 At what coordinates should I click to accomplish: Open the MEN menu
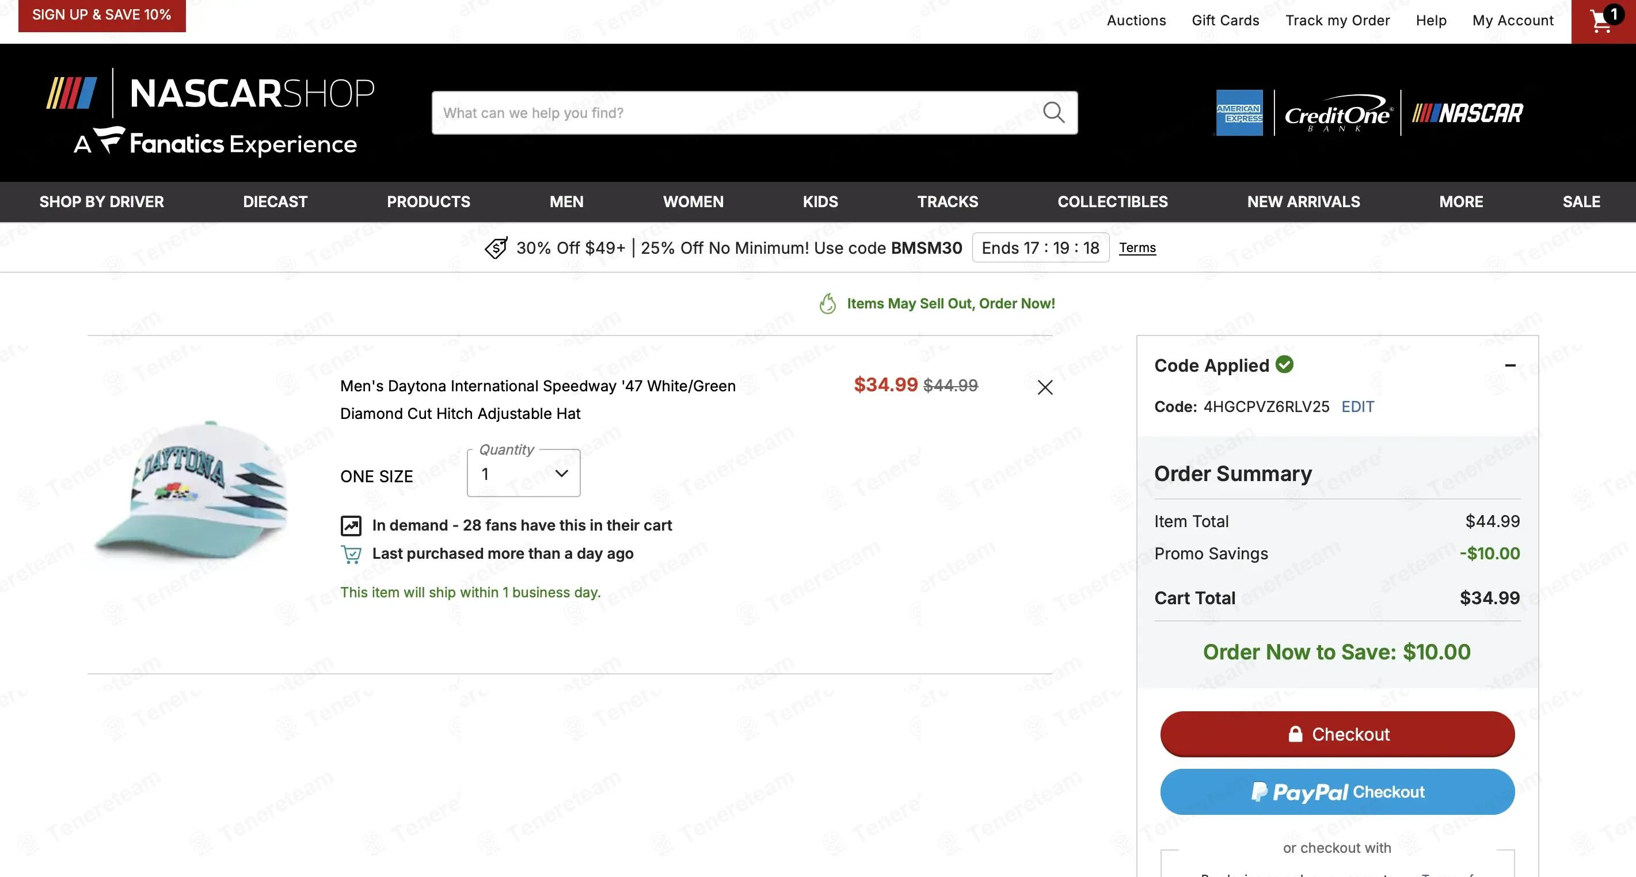pyautogui.click(x=566, y=202)
